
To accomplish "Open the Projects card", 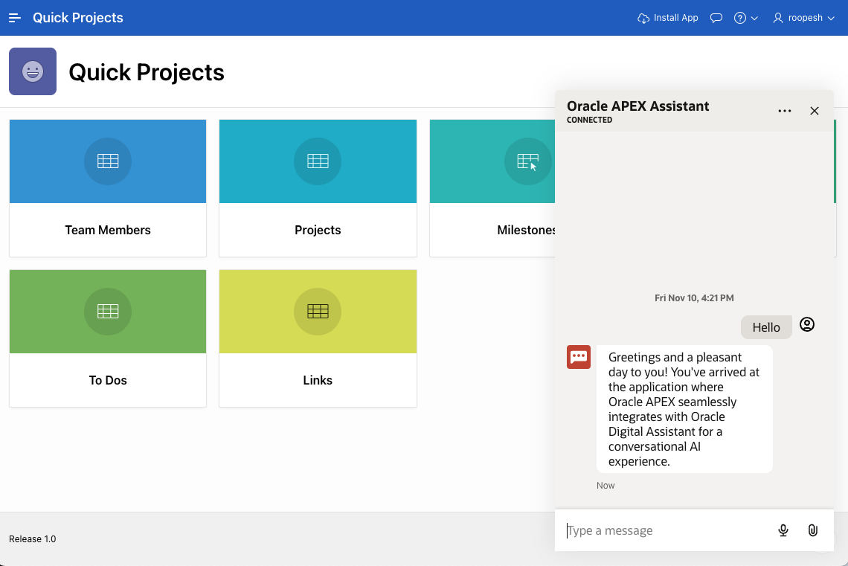I will (318, 188).
